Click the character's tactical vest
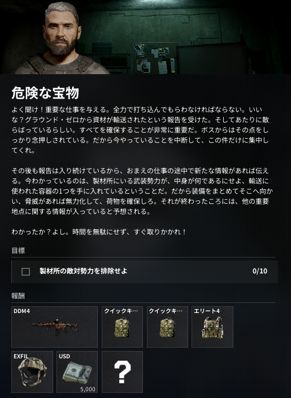The height and width of the screenshot is (398, 291). pos(61,66)
